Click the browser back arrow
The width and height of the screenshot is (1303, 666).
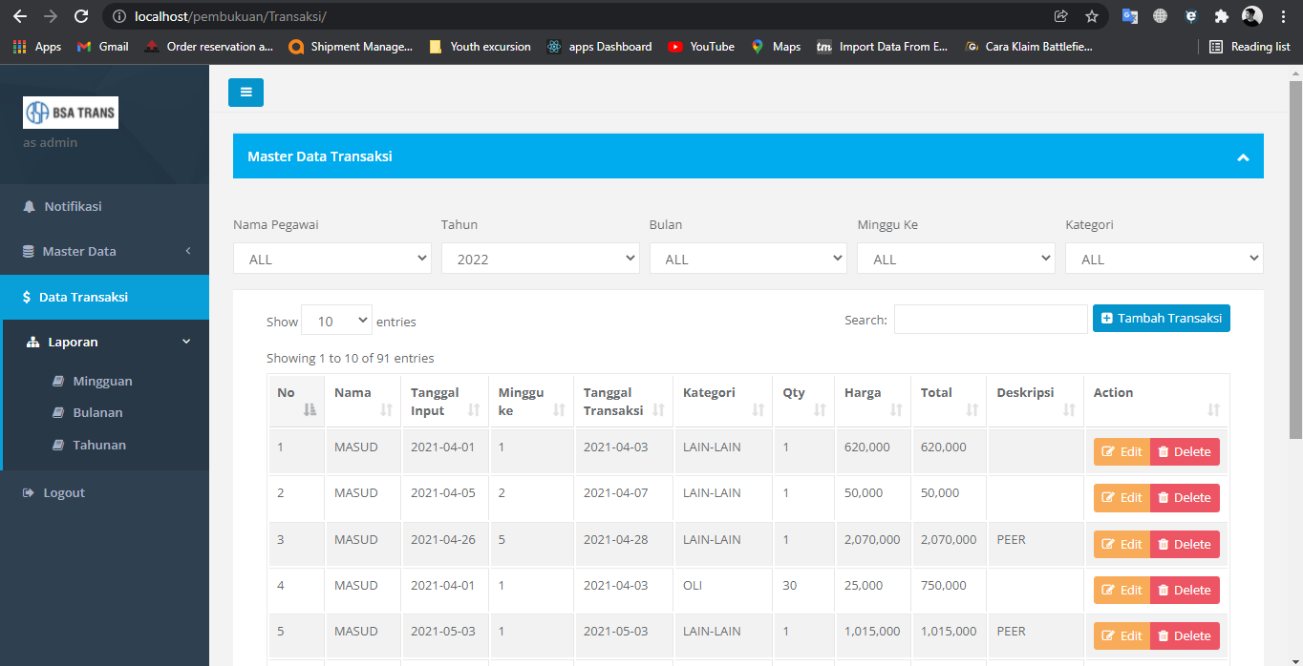pyautogui.click(x=20, y=16)
